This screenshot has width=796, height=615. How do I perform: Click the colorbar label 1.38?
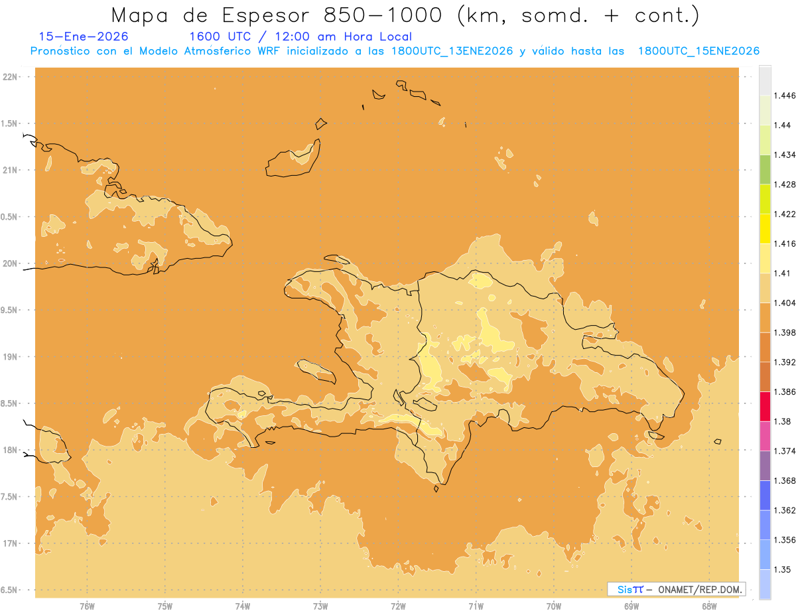pos(783,421)
